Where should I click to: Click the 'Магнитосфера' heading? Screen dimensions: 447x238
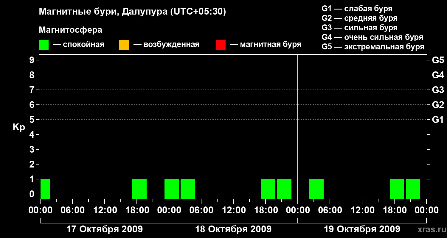point(70,30)
